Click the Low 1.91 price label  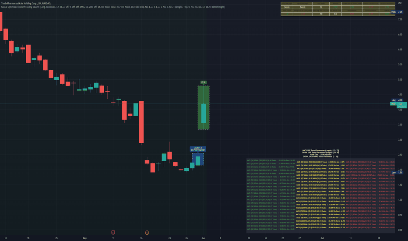click(x=397, y=173)
